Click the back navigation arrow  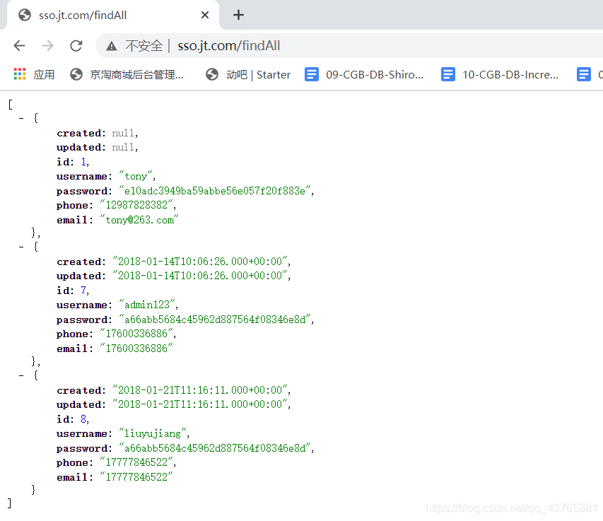[x=19, y=46]
